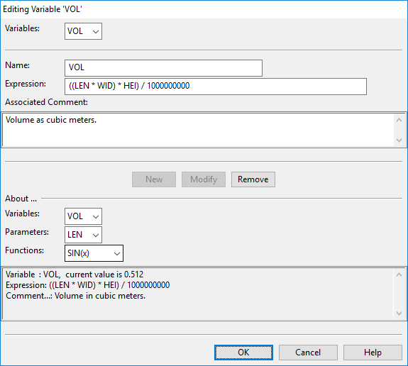Click the info panel scroll down arrow
Screen dimensions: 408x366
399,314
